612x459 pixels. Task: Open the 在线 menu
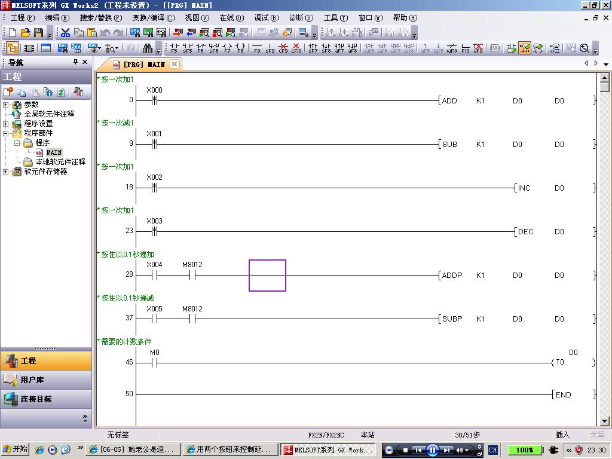coord(231,18)
